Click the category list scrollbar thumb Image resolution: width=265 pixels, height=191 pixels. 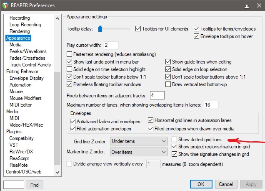pyautogui.click(x=57, y=119)
